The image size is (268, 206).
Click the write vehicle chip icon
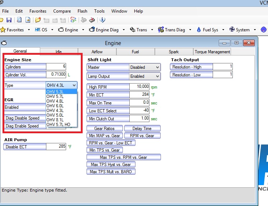click(92, 20)
